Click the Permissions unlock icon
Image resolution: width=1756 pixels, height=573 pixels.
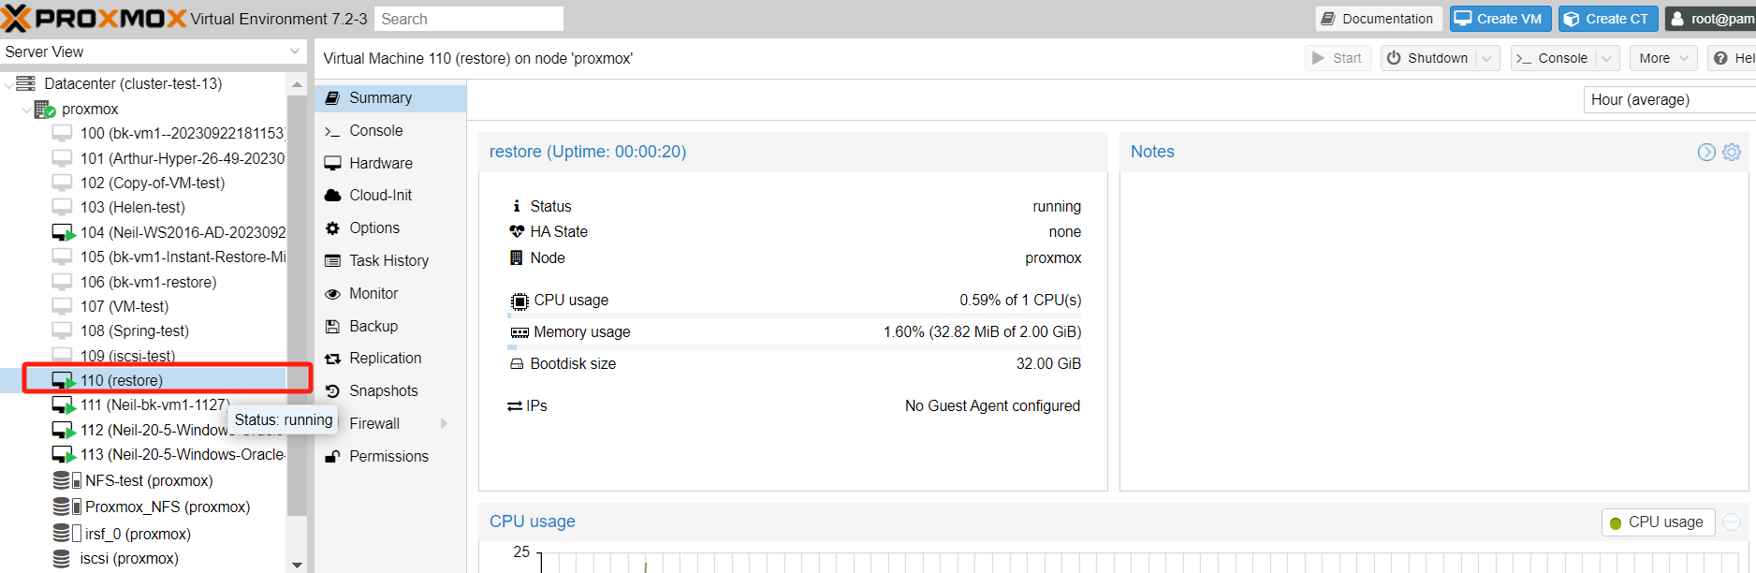[x=332, y=456]
